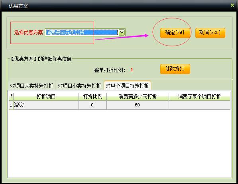Confirm with the 确定[F9] button

[x=175, y=33]
